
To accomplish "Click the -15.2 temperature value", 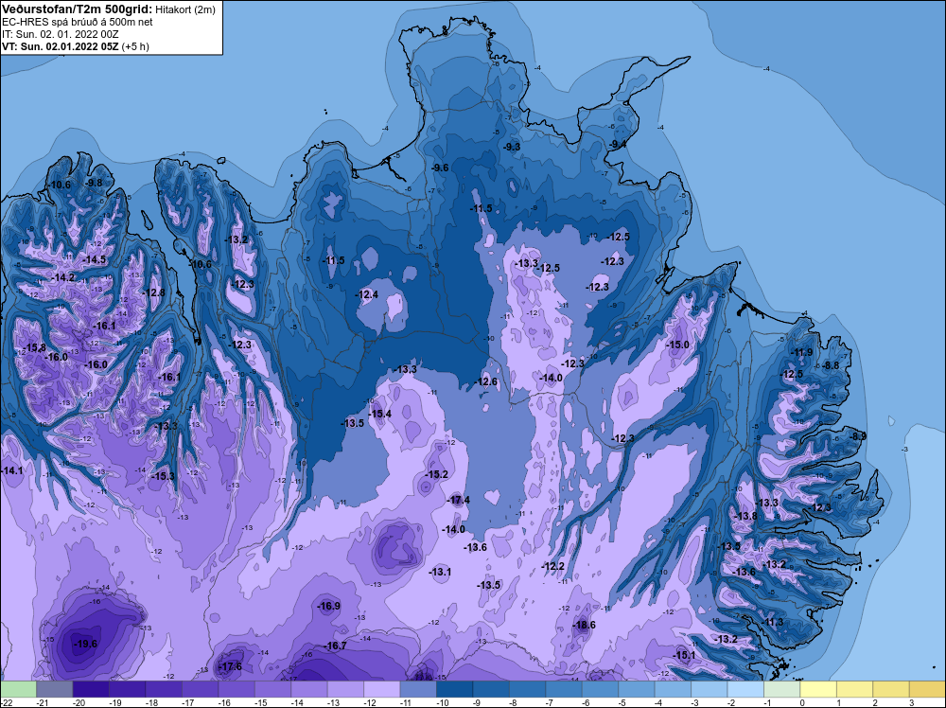I will [437, 474].
